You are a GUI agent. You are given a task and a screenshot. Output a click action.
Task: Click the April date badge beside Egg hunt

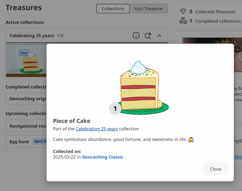click(x=40, y=142)
